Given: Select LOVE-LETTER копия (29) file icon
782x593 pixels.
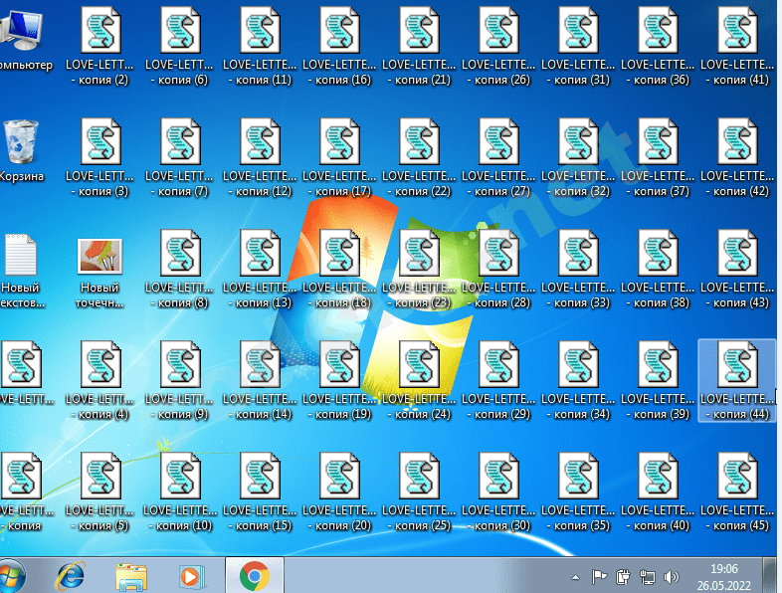Looking at the screenshot, I should click(x=498, y=364).
